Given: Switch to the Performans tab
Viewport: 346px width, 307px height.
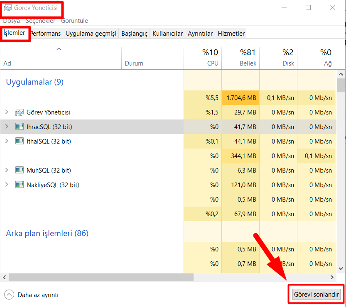Looking at the screenshot, I should coord(45,34).
